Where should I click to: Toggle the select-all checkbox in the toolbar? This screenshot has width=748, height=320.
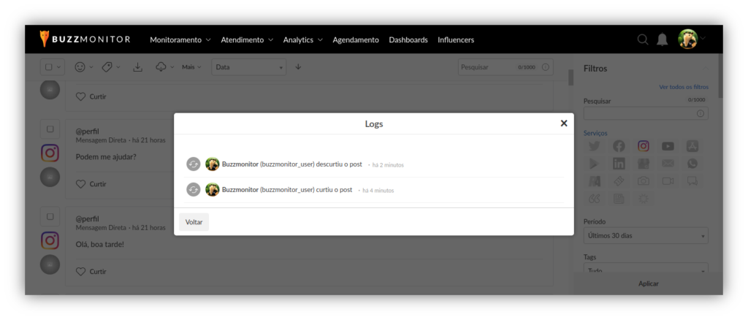coord(49,67)
